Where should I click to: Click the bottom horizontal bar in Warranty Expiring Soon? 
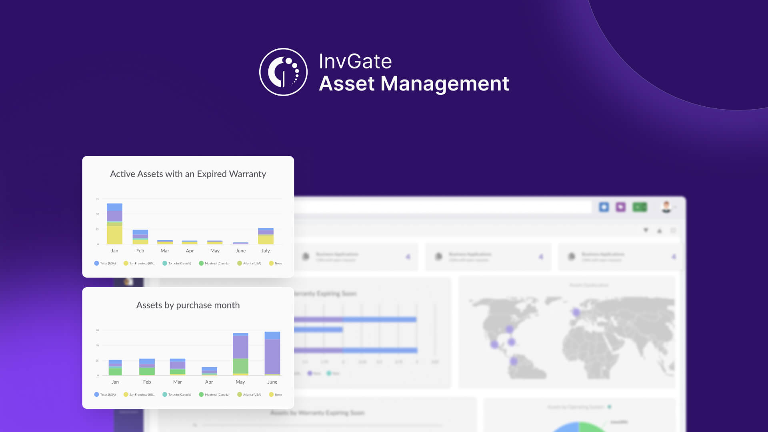pos(356,350)
